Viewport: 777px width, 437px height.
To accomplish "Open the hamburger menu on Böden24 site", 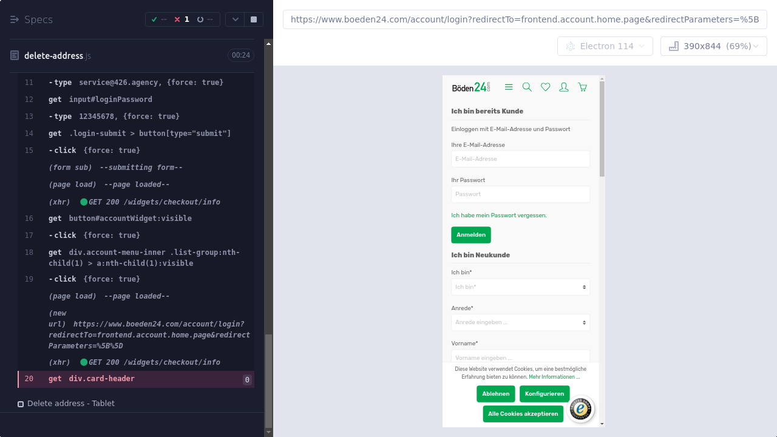I will (509, 87).
